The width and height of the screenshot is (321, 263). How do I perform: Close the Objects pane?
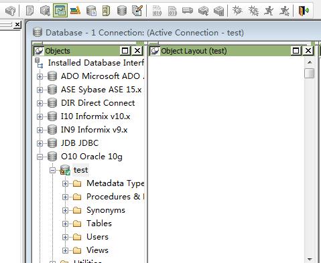(137, 51)
